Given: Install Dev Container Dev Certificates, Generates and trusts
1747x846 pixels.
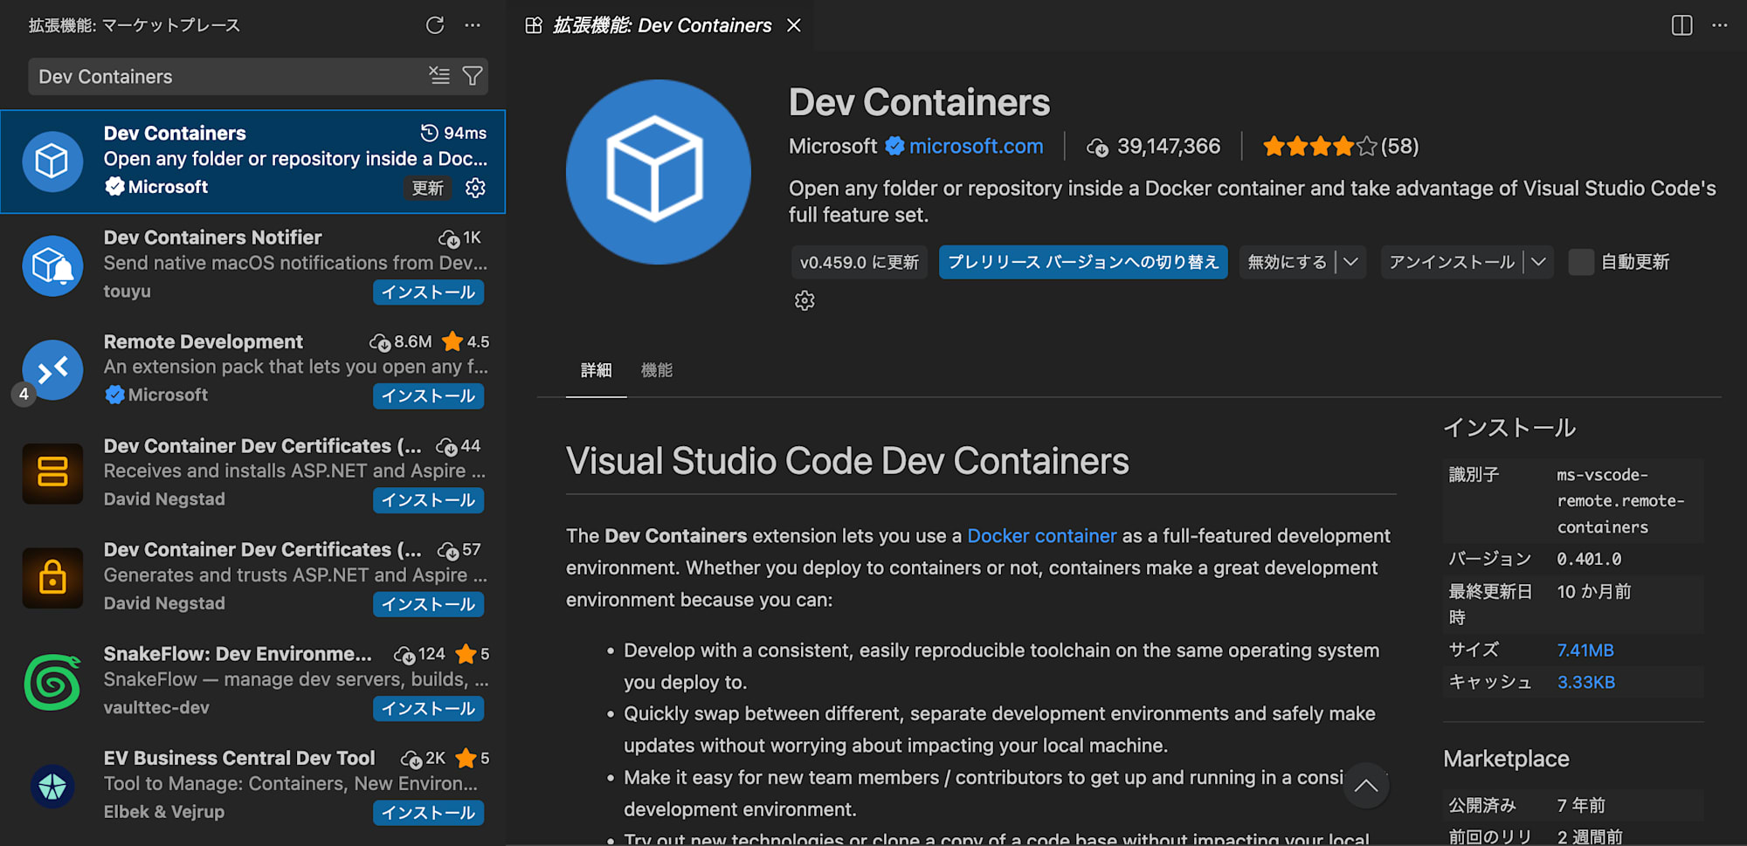Looking at the screenshot, I should coord(428,604).
